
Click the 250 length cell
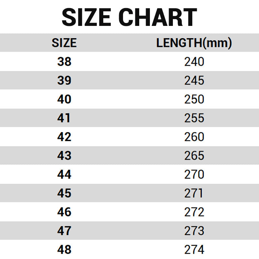[x=194, y=99]
